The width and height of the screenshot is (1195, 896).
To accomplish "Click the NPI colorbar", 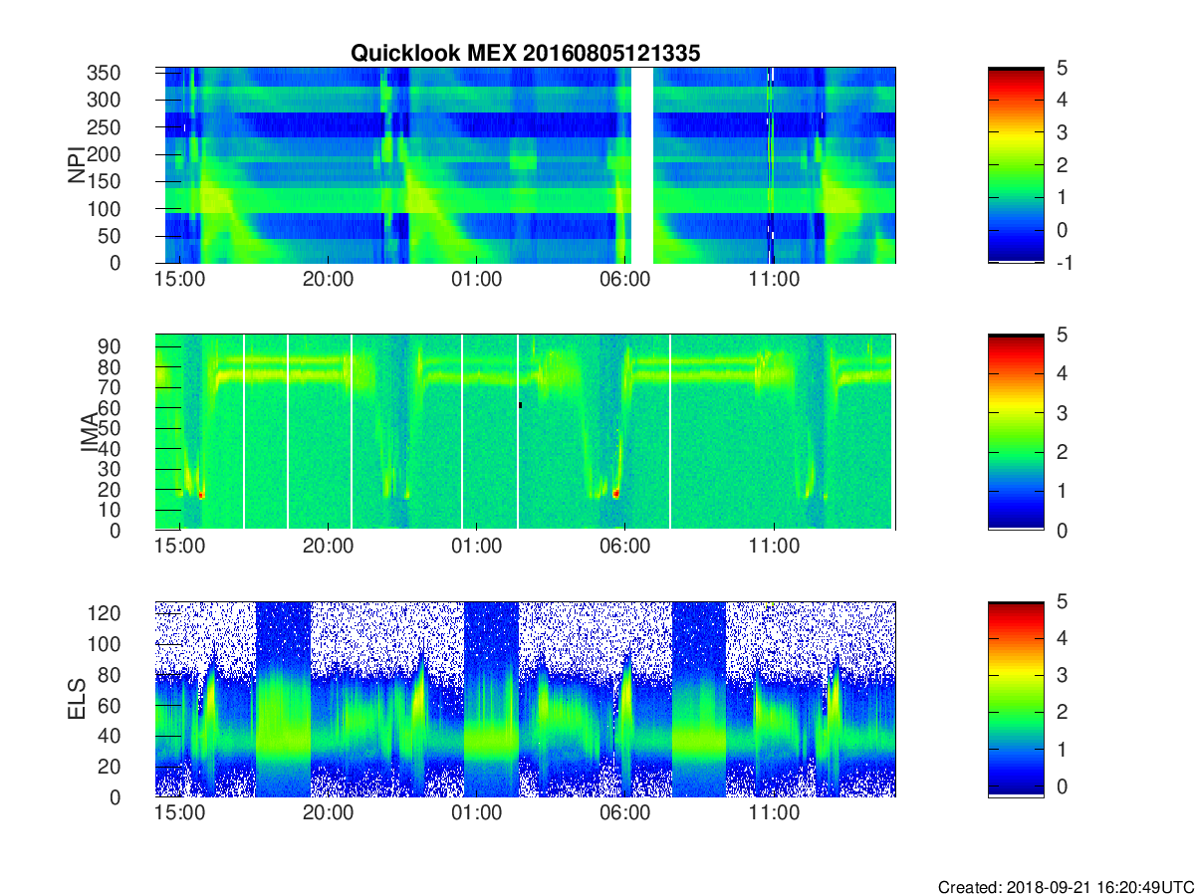I will coord(1016,165).
